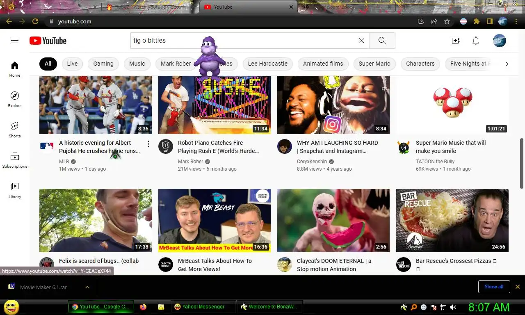Click the volume speaker tray icon
This screenshot has width=525, height=315.
pos(453,307)
